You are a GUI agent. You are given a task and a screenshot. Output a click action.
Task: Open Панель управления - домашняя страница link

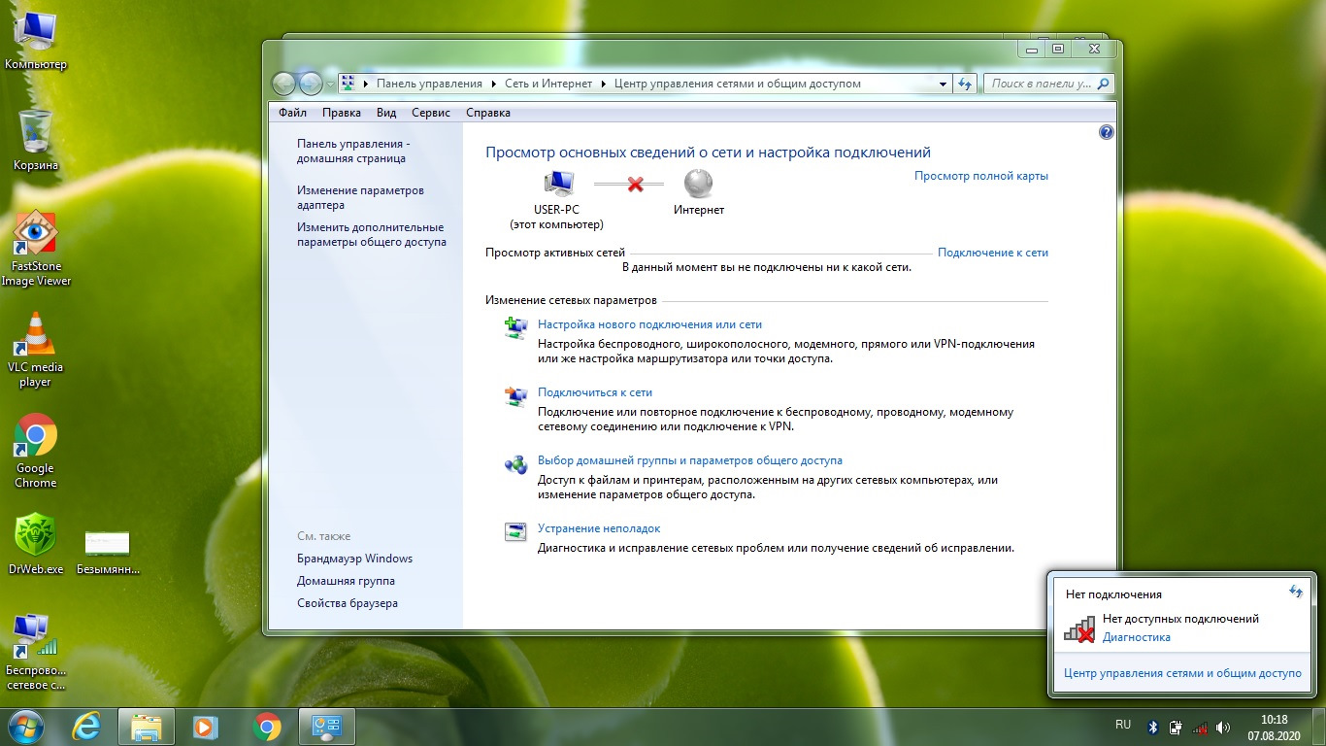point(353,151)
